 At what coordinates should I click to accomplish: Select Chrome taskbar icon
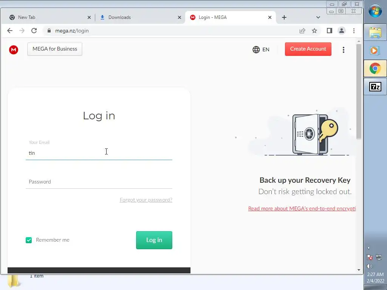coord(375,68)
